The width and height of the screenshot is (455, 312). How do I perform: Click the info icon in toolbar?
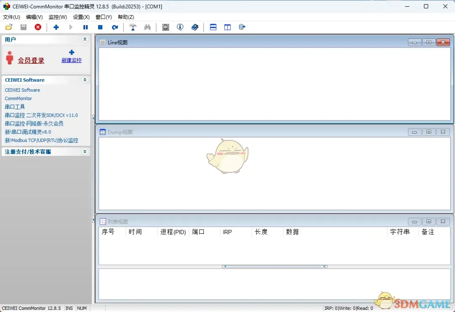pyautogui.click(x=180, y=27)
